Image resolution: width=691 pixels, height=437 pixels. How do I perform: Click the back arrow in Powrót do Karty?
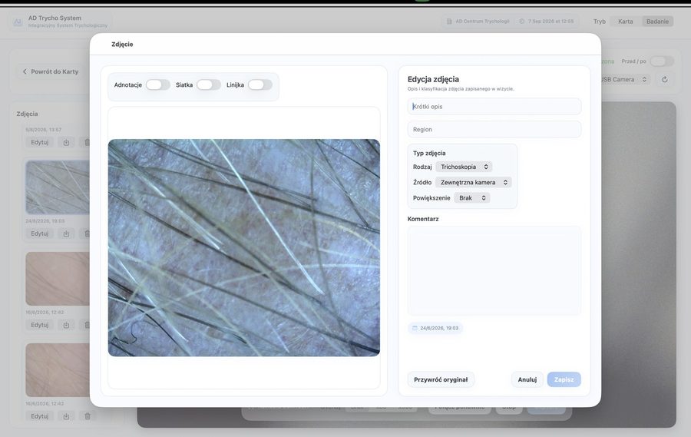[x=25, y=71]
